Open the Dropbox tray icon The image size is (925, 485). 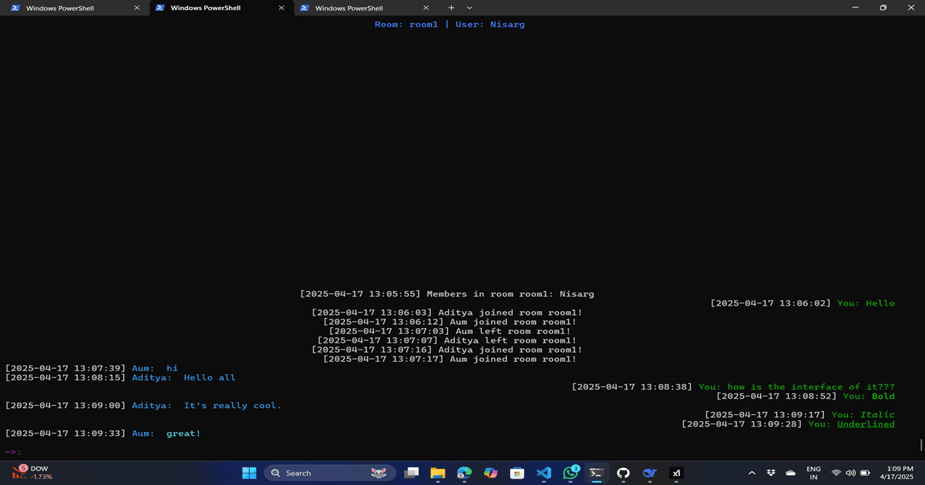pos(772,473)
